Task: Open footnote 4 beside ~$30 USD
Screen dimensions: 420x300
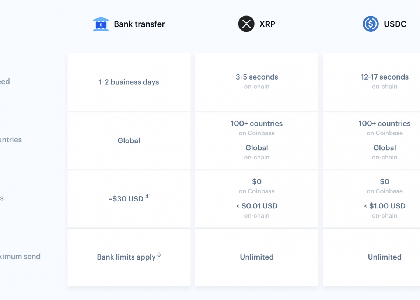Action: click(147, 197)
